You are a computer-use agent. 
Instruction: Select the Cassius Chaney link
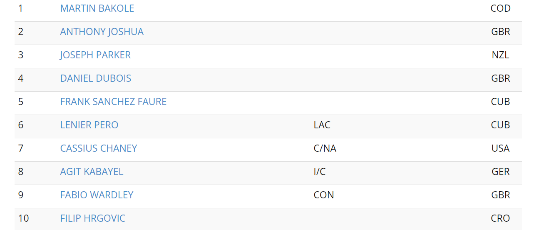(99, 148)
